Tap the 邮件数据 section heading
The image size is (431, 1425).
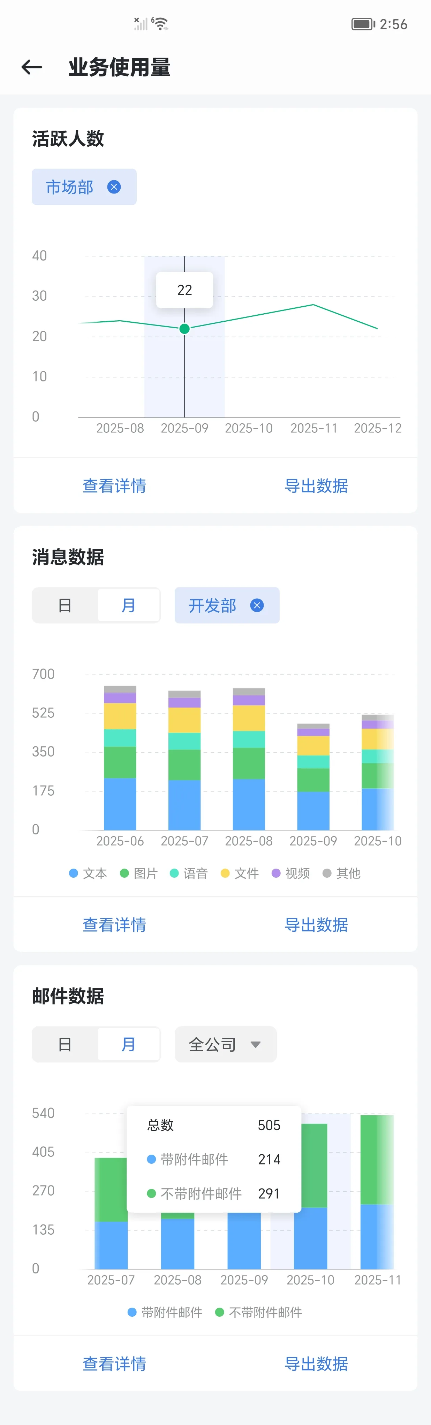(68, 996)
